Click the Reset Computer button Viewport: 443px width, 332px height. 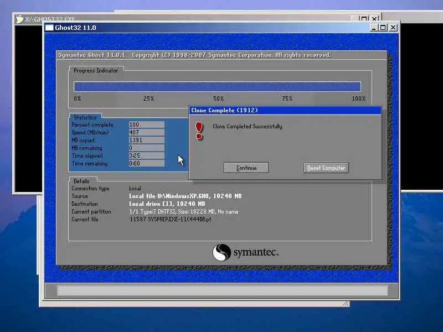pos(326,168)
